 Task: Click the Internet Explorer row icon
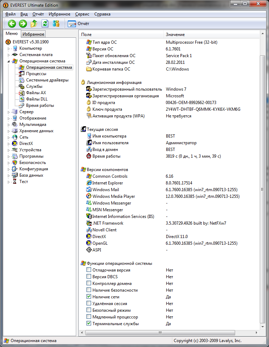[x=89, y=183]
